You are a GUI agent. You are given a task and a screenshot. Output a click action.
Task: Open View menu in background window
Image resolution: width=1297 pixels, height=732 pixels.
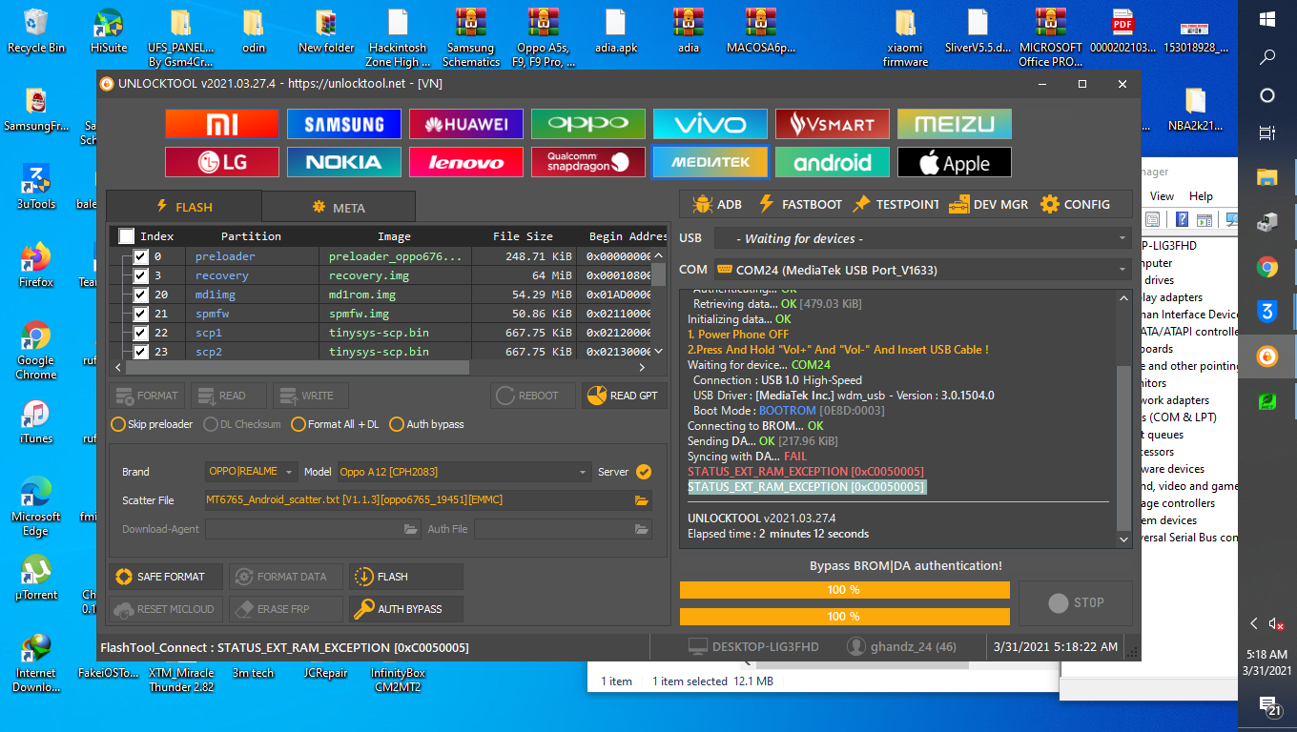[1162, 195]
